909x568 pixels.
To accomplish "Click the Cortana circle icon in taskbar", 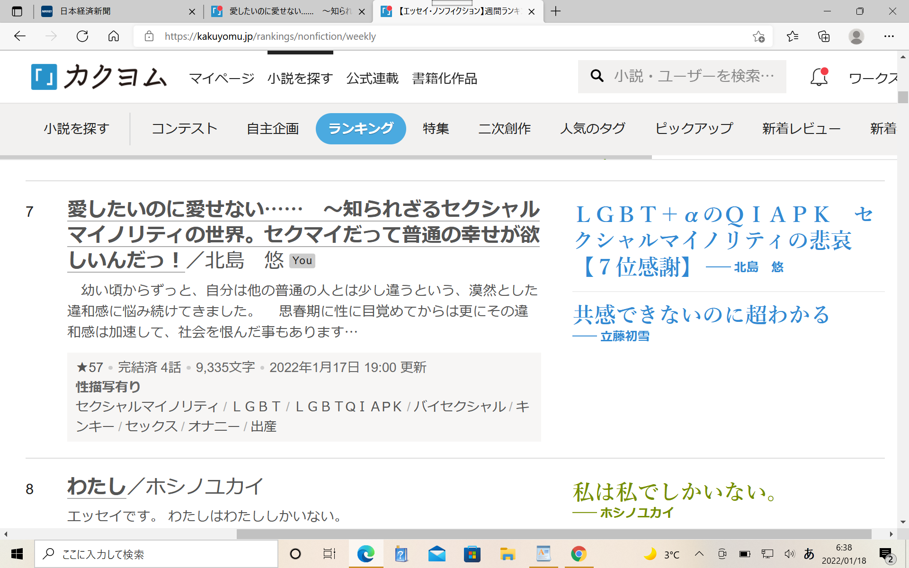I will tap(295, 554).
